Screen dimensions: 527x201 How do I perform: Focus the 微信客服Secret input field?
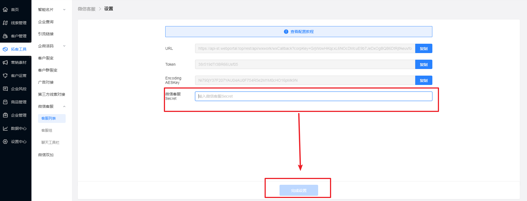coord(314,96)
